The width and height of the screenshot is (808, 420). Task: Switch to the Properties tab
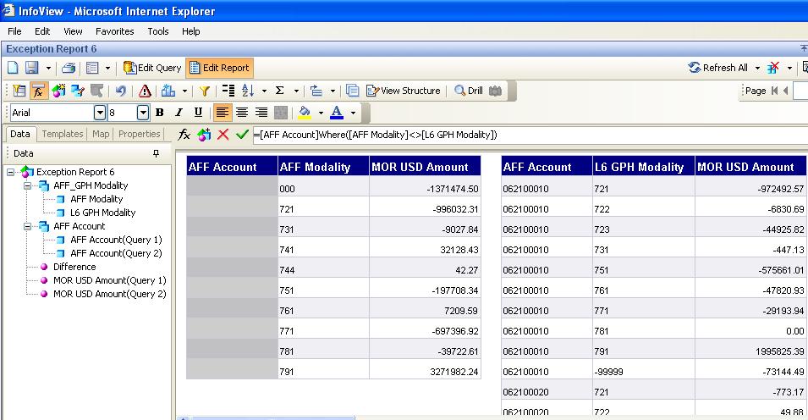pyautogui.click(x=139, y=134)
